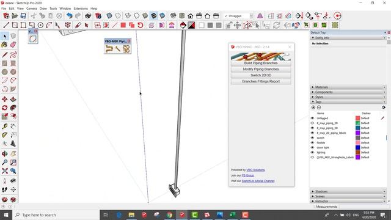Select the Rotate tool

pos(4,108)
